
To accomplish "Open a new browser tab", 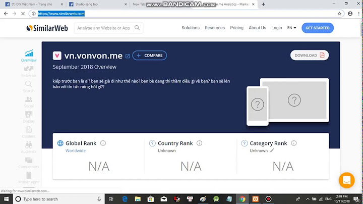I will point(263,4).
